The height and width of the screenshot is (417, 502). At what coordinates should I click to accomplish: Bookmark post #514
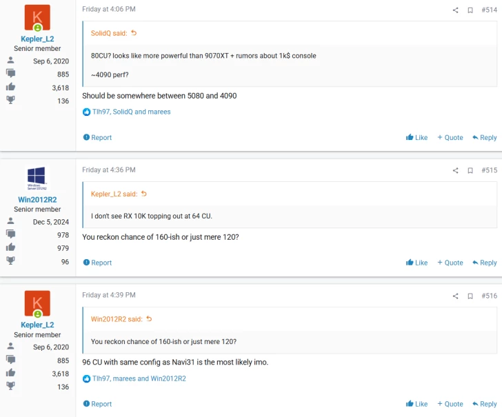click(x=470, y=10)
